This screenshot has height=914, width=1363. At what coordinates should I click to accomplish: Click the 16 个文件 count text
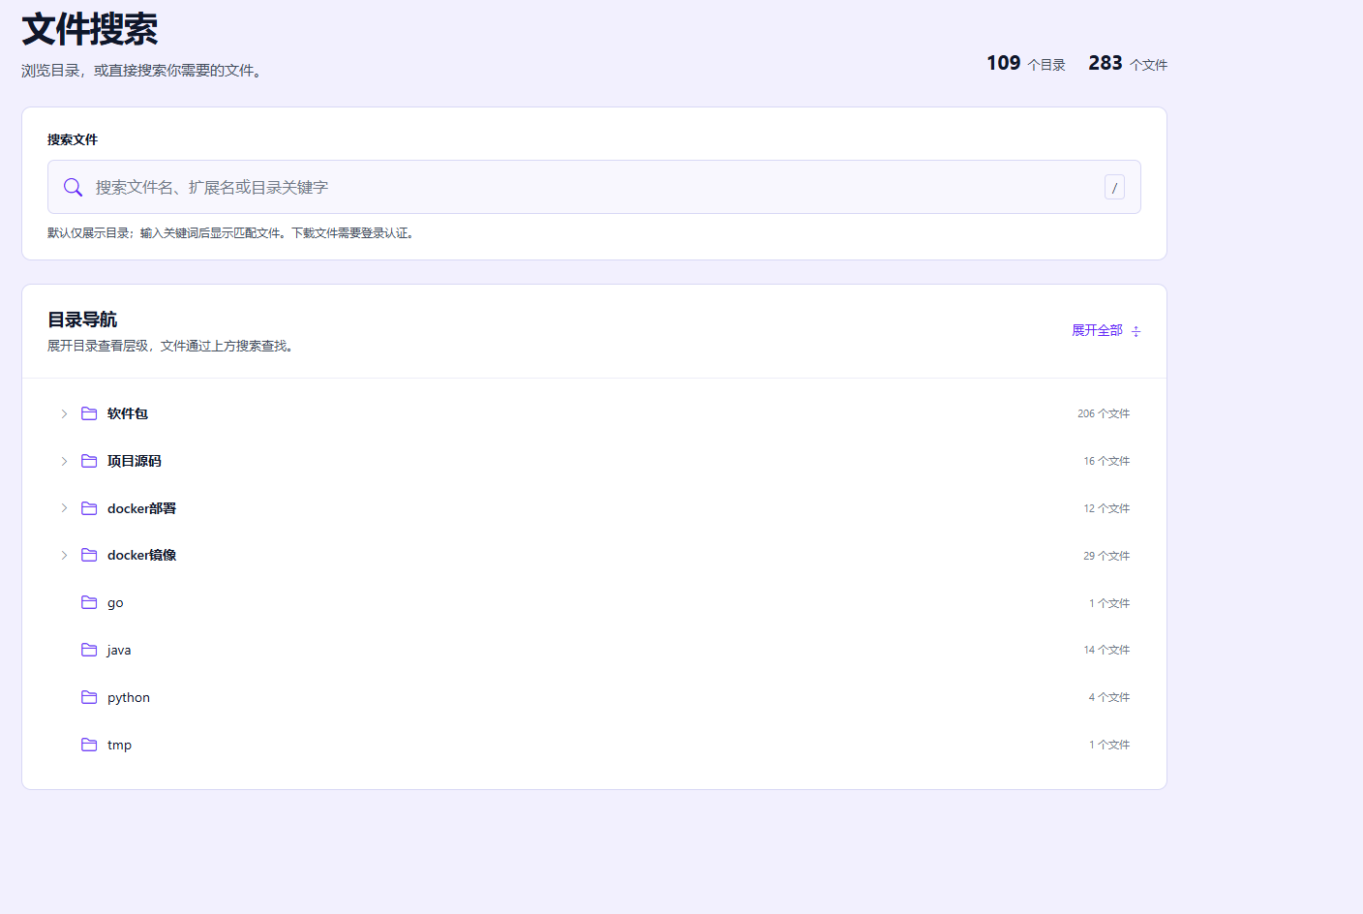pyautogui.click(x=1106, y=461)
